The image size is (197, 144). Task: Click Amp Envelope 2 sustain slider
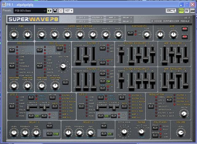(179, 75)
